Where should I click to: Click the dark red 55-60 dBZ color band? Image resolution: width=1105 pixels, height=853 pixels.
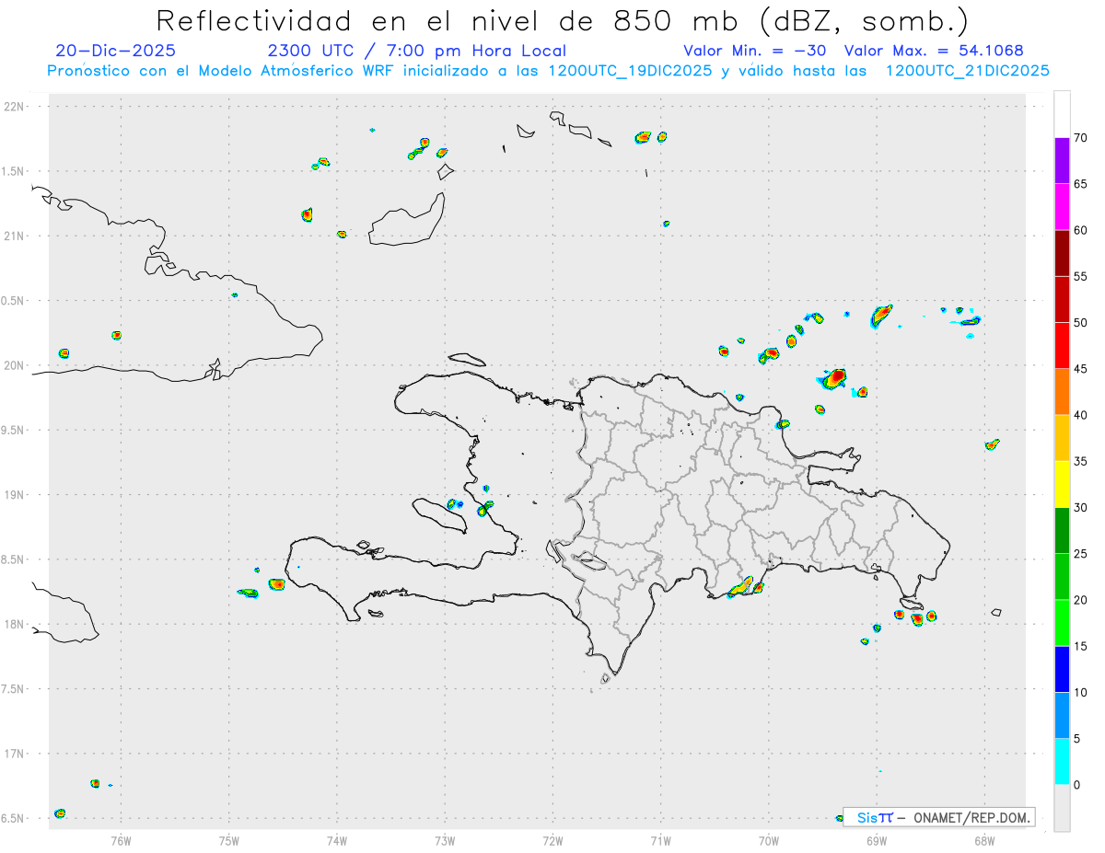click(x=1062, y=253)
